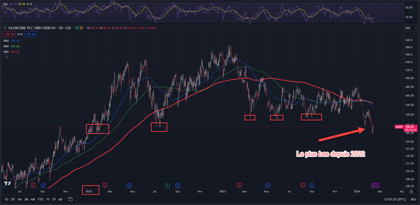The width and height of the screenshot is (420, 205).
Task: Click the purple lightning bolt event marker
Action: [x=372, y=185]
